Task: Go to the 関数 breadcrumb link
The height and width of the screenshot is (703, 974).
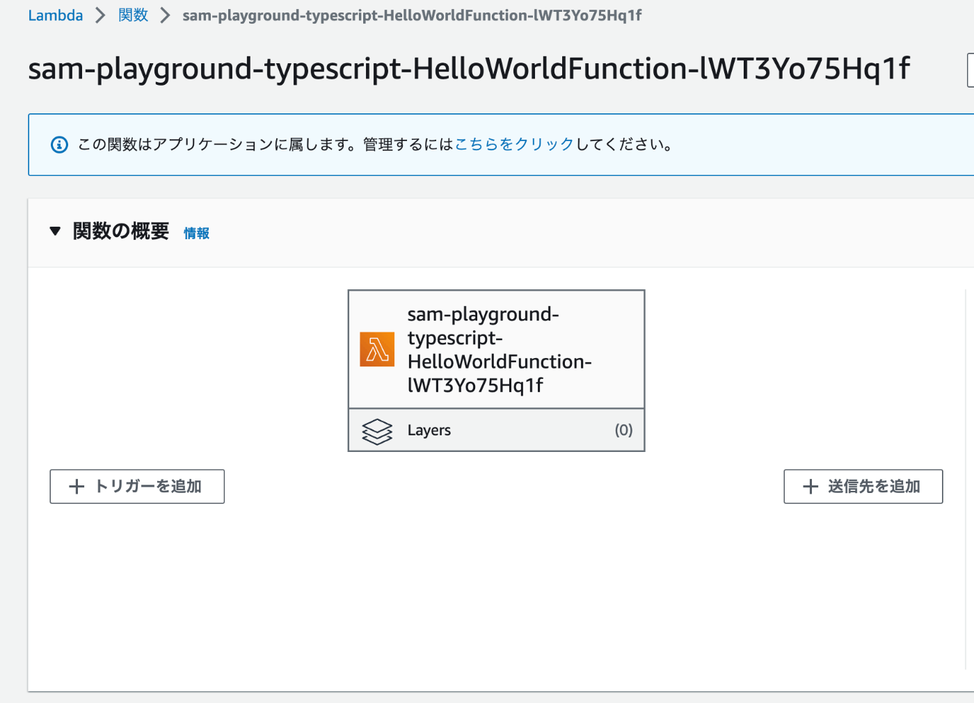Action: pyautogui.click(x=133, y=15)
